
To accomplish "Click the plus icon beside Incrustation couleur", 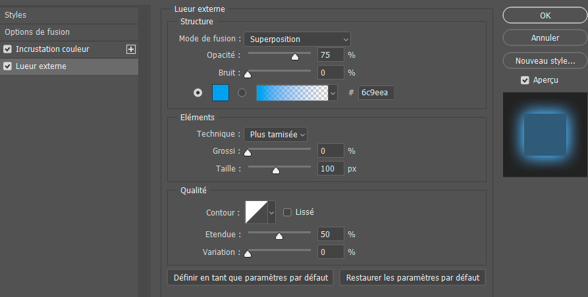I will [130, 49].
